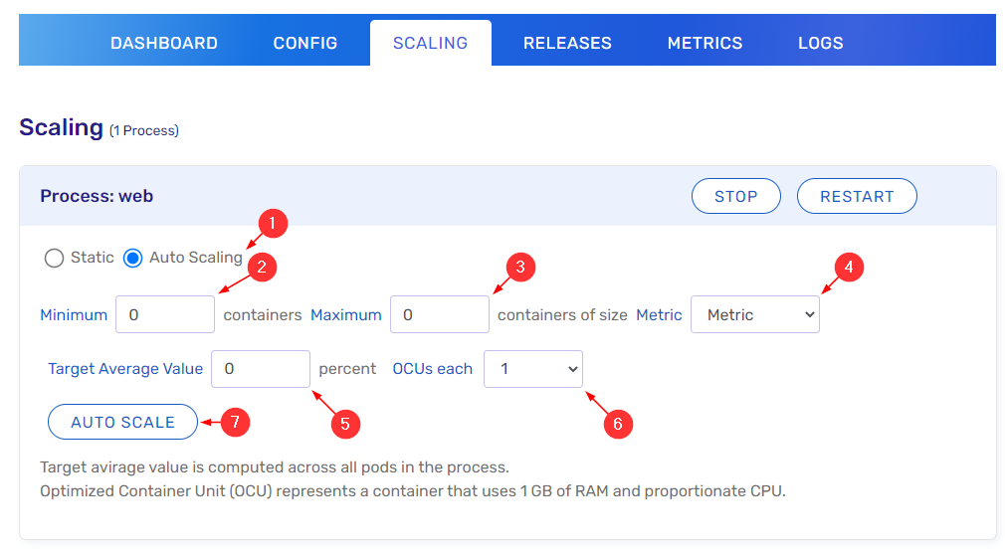Focus the Maximum containers input field
This screenshot has width=1005, height=555.
coord(439,314)
